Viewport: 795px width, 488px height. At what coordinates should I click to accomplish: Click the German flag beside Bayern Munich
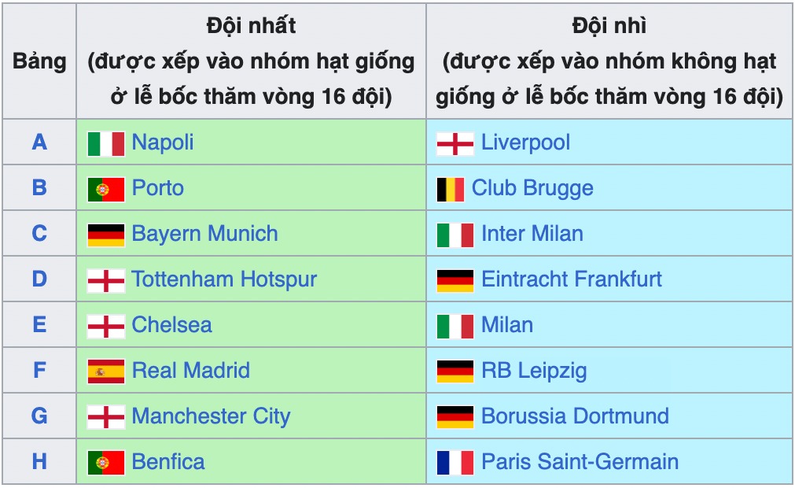pos(105,235)
